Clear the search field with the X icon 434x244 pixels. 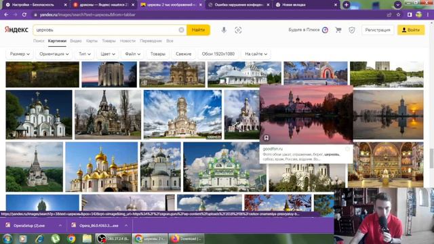point(181,30)
